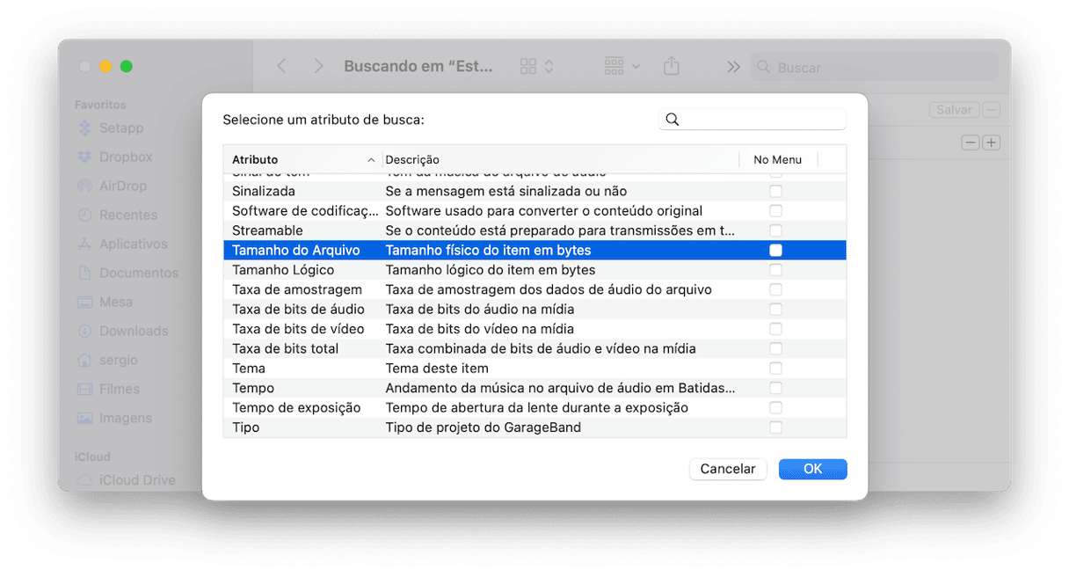Click the Documentos icon in the sidebar
This screenshot has width=1069, height=577.
[x=84, y=274]
